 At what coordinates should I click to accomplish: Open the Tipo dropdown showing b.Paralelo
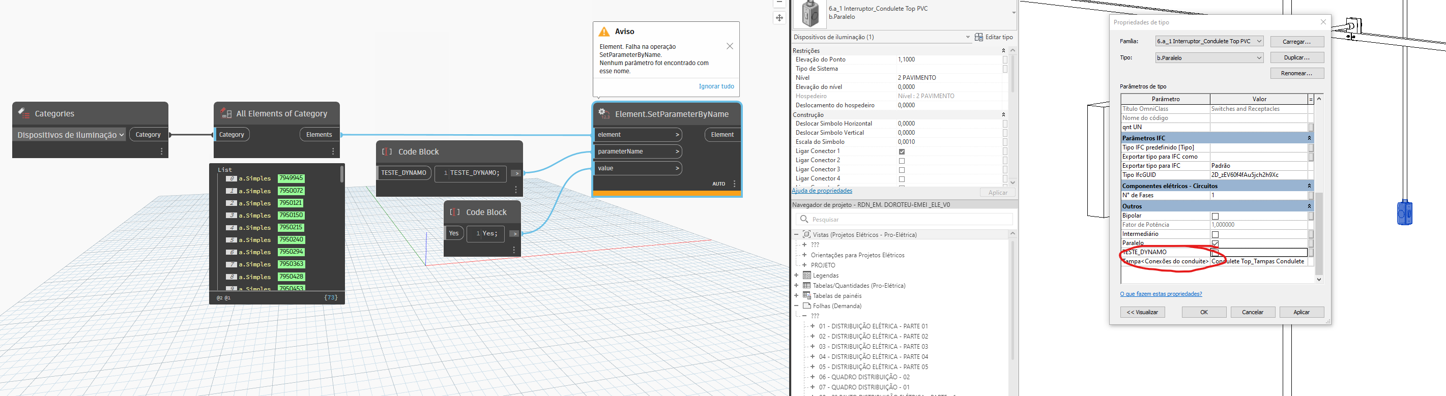tap(1209, 57)
